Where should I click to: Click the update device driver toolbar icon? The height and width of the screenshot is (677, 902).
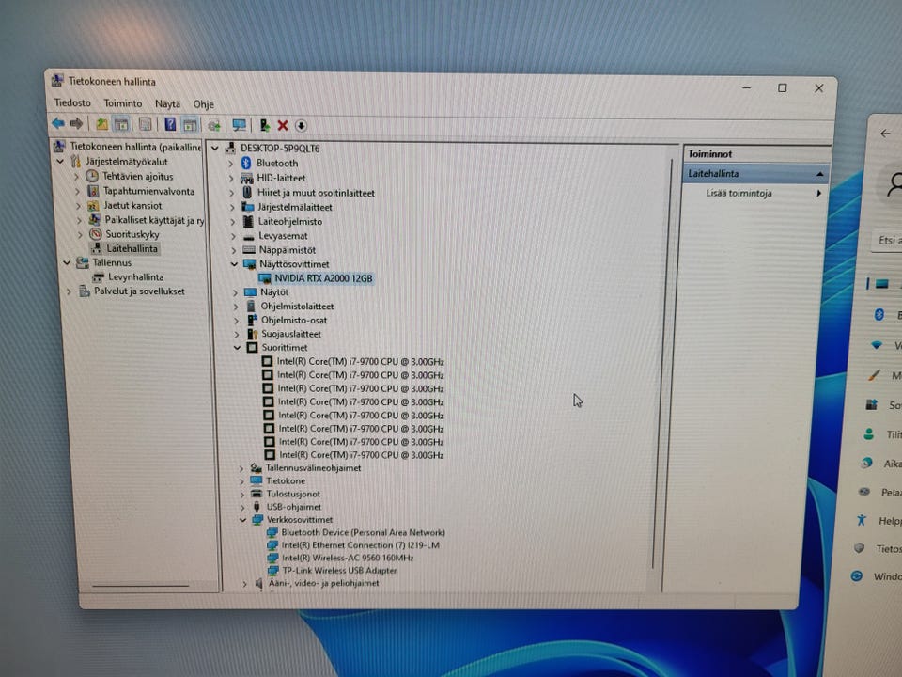pyautogui.click(x=264, y=125)
